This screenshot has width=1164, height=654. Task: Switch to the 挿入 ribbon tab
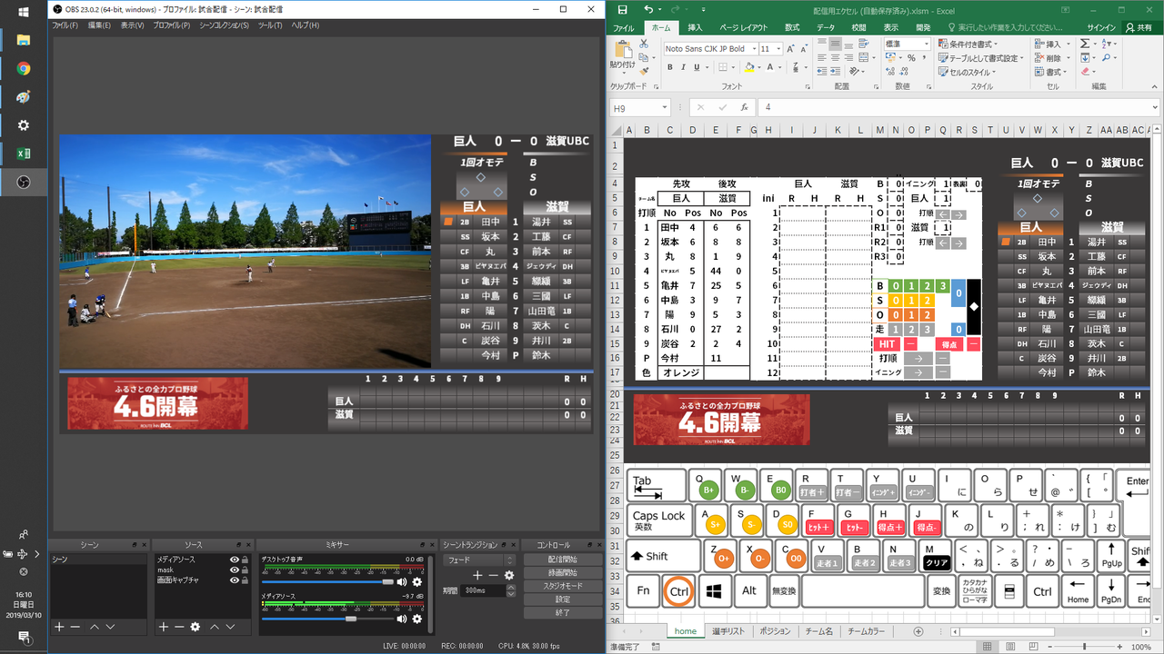coord(696,27)
